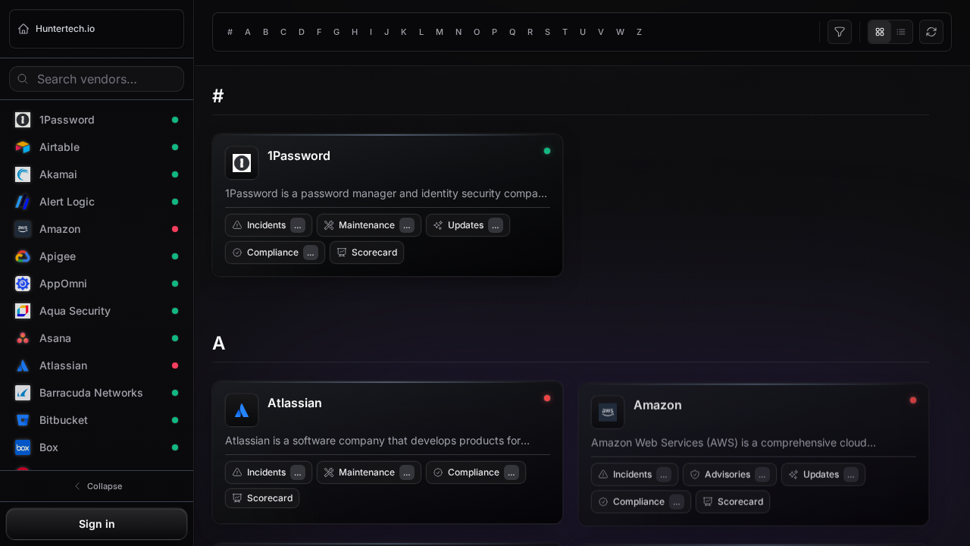This screenshot has height=546, width=970.
Task: Collapse the vendor sidebar
Action: click(96, 486)
